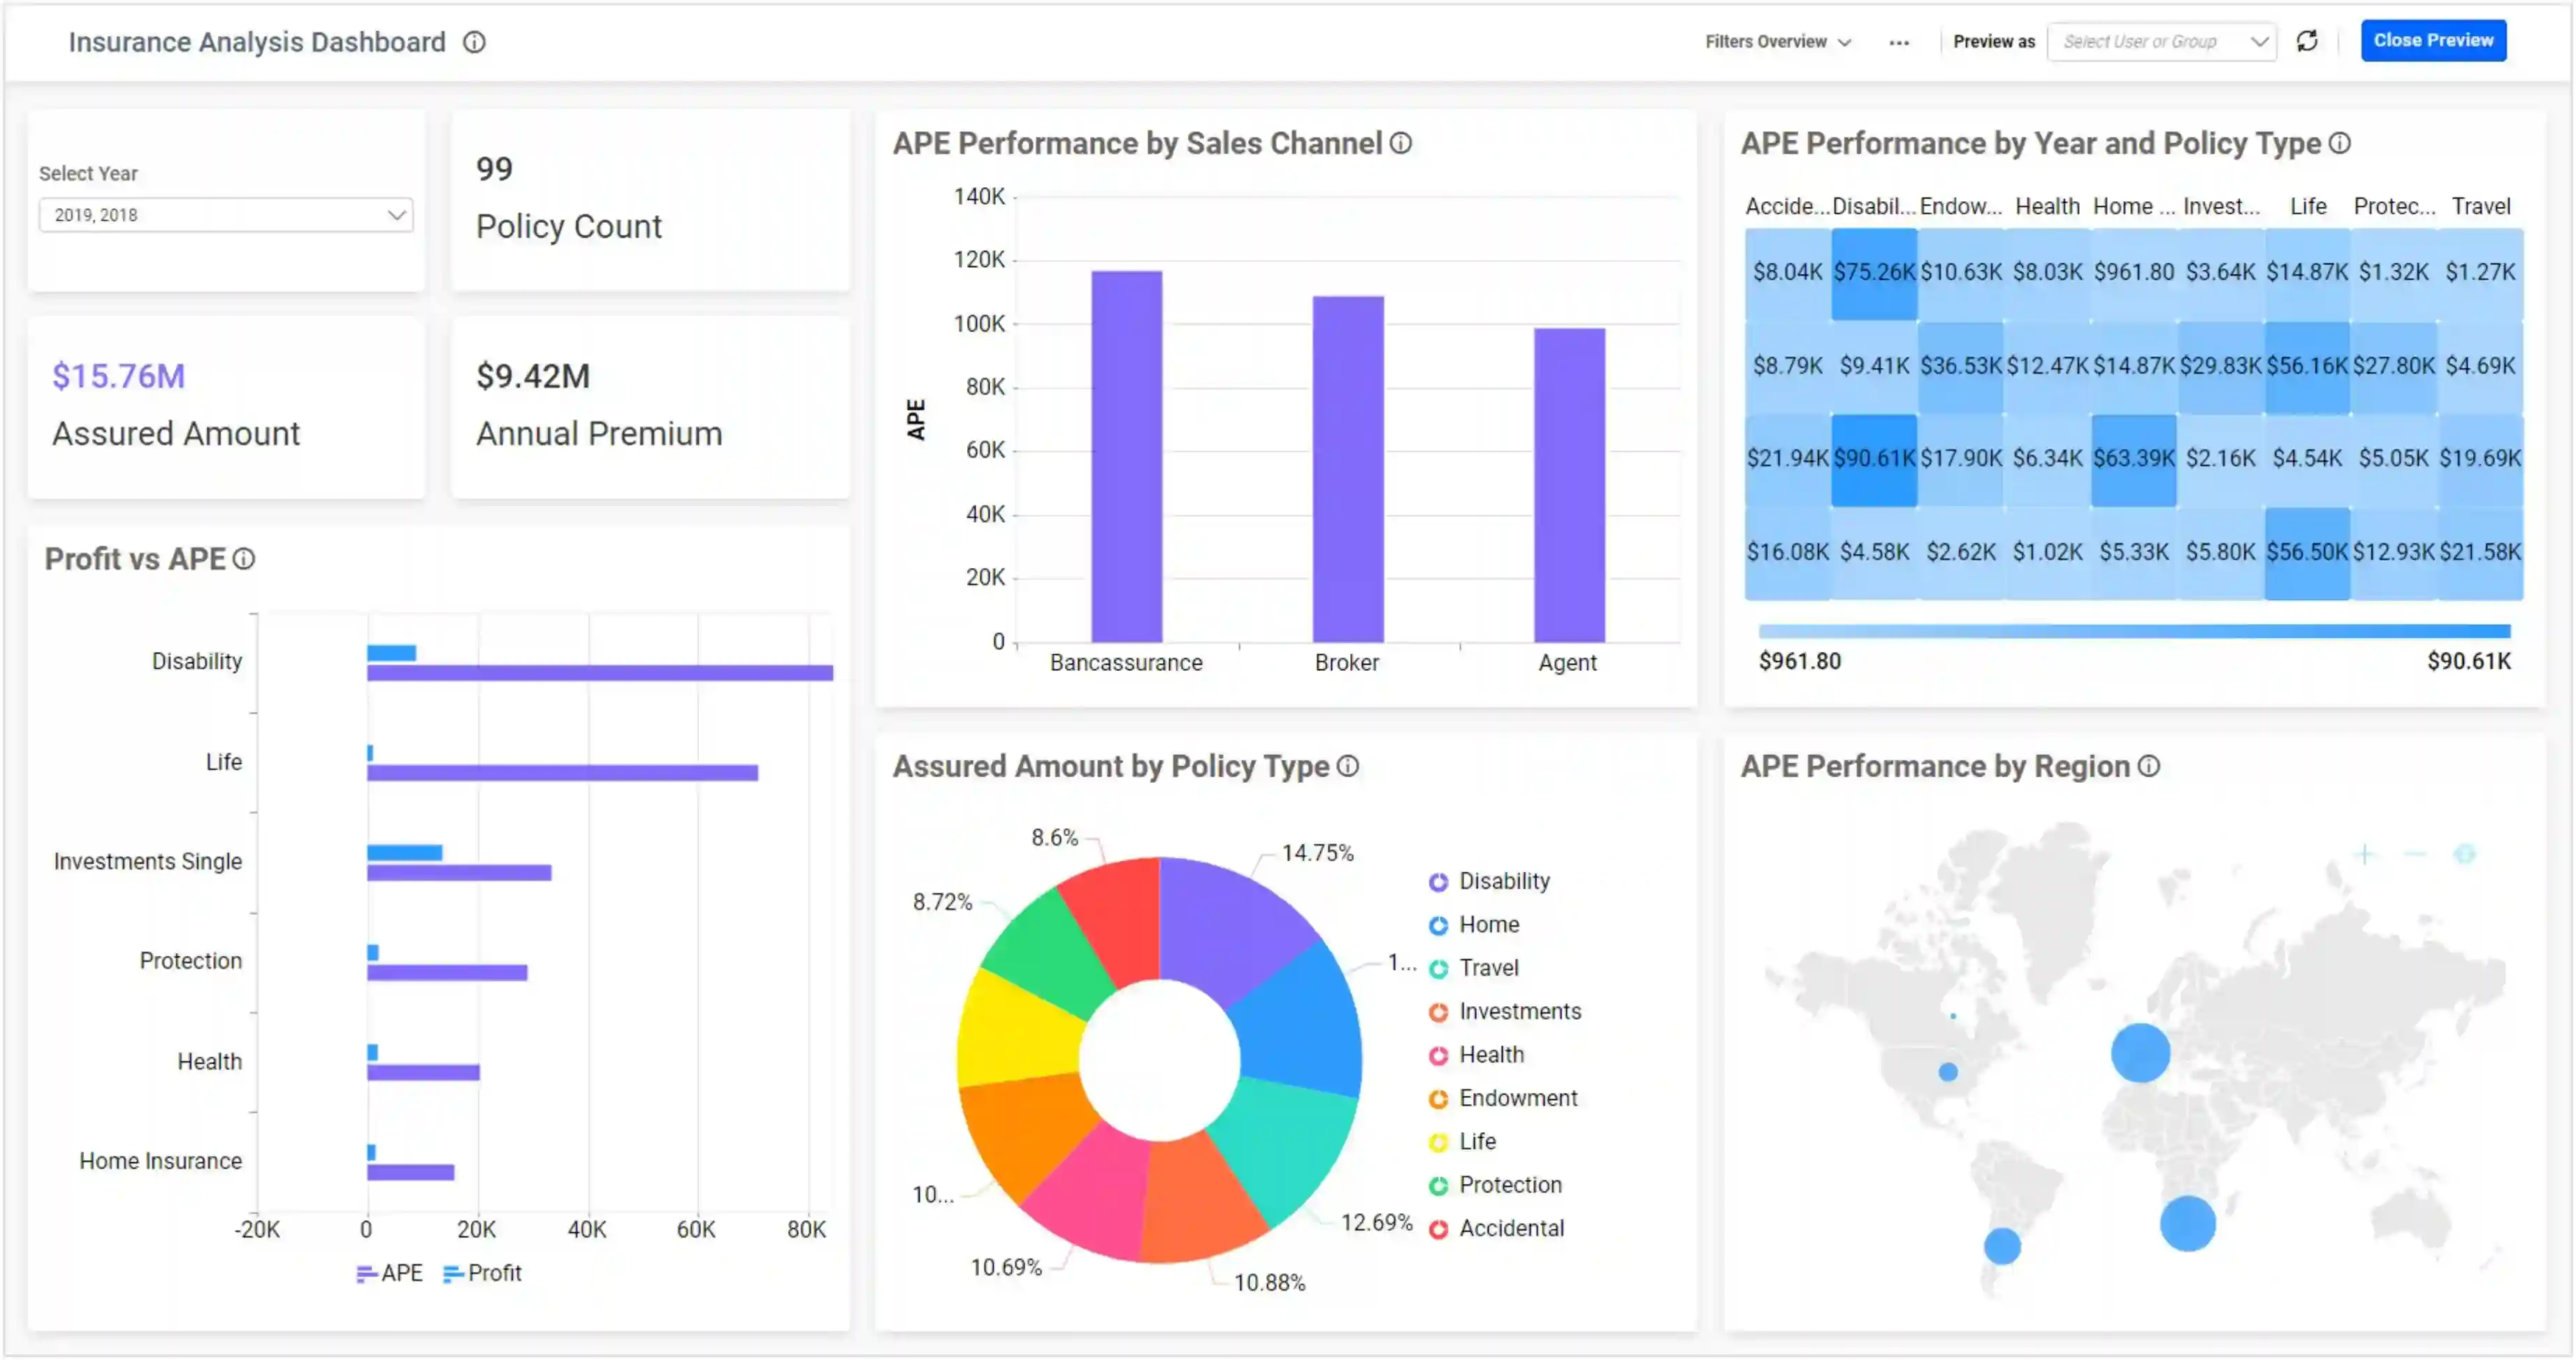This screenshot has width=2576, height=1360.
Task: Open the three-dots more options menu
Action: click(1899, 42)
